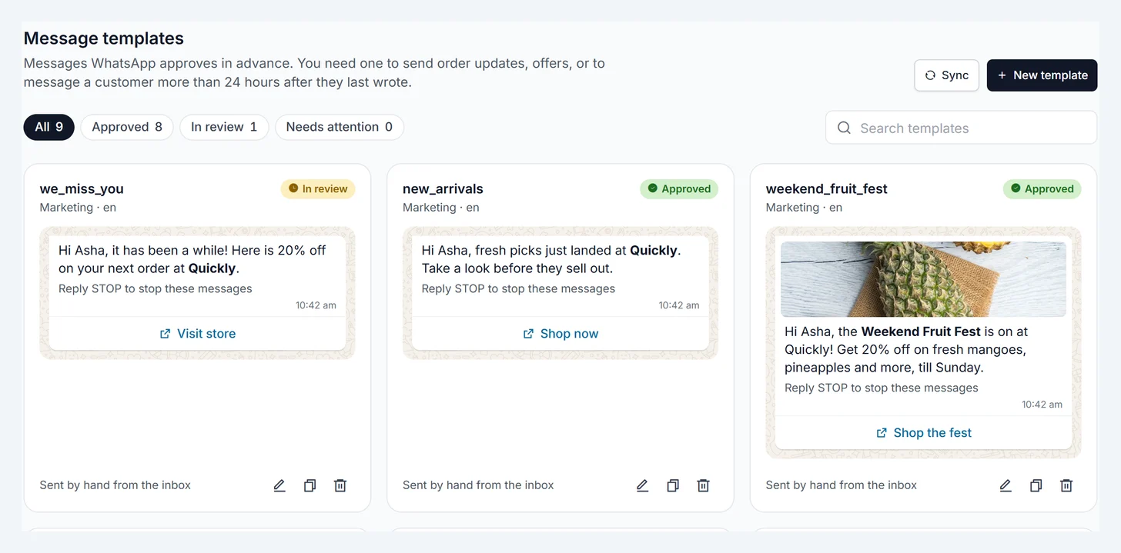The width and height of the screenshot is (1121, 553).
Task: Duplicate the we_miss_you template
Action: tap(310, 485)
